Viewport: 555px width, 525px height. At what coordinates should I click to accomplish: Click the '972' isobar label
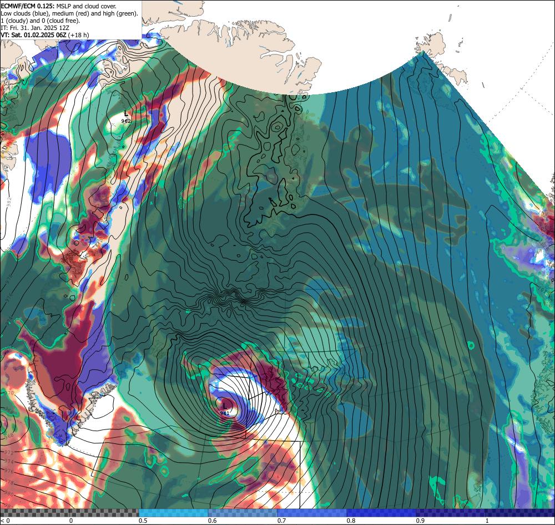click(9, 453)
